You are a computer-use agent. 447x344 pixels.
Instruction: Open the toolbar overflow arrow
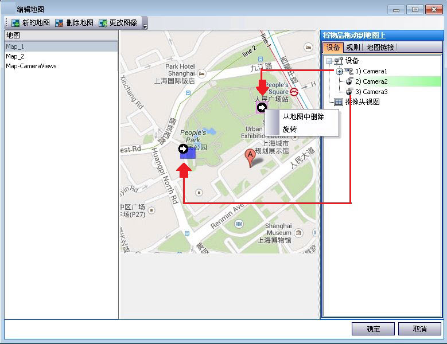(145, 26)
